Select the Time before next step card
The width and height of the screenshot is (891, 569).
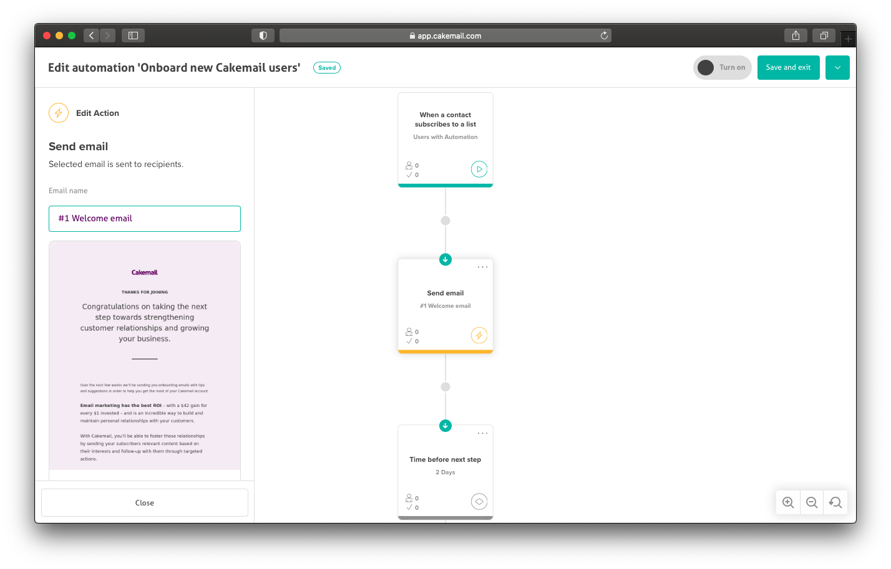pyautogui.click(x=445, y=472)
